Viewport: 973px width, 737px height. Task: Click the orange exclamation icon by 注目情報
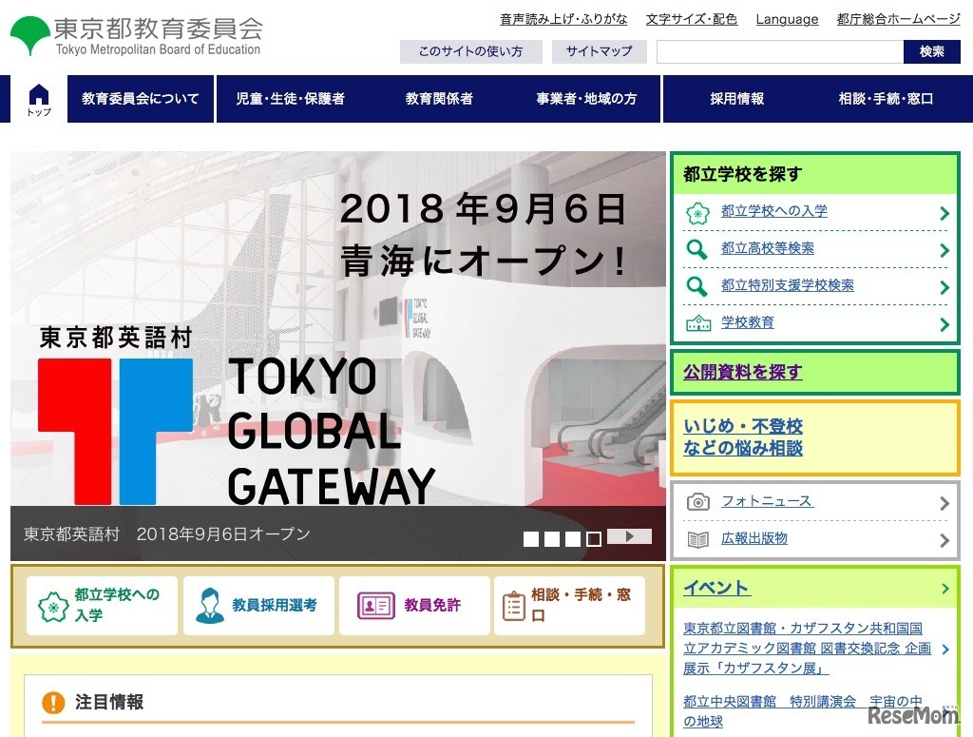(53, 702)
